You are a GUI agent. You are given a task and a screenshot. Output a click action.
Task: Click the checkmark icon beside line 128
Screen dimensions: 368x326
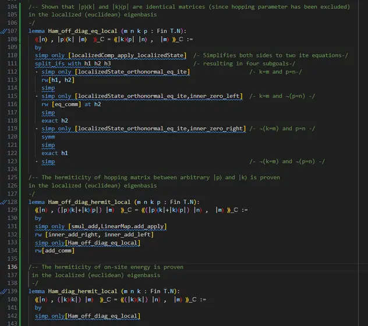click(x=3, y=201)
